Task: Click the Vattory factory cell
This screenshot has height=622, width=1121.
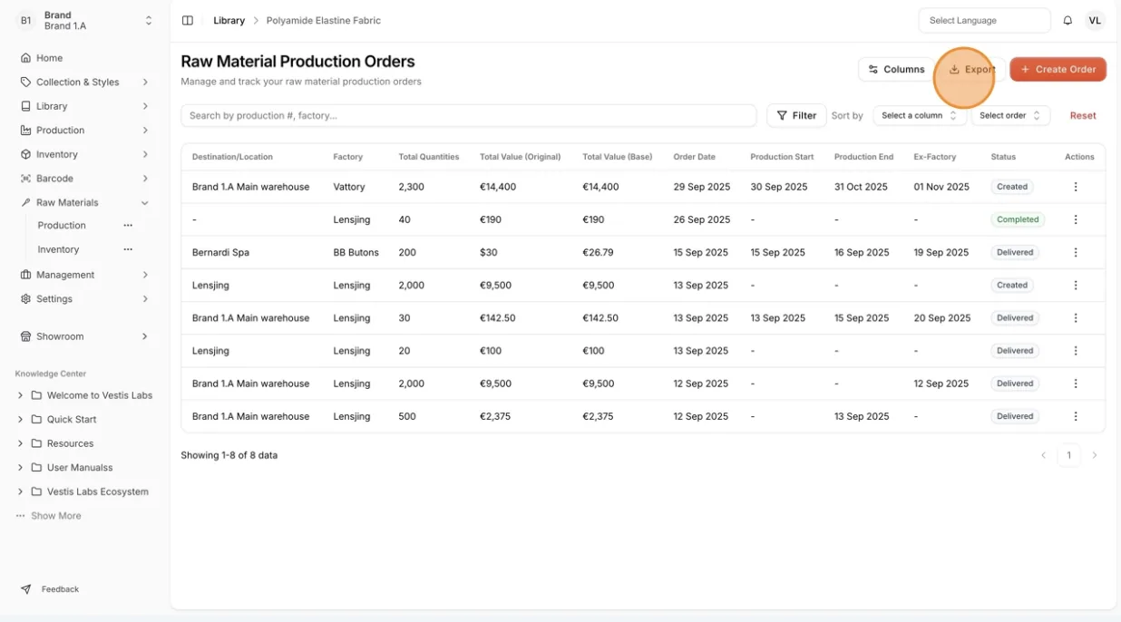Action: pyautogui.click(x=349, y=187)
